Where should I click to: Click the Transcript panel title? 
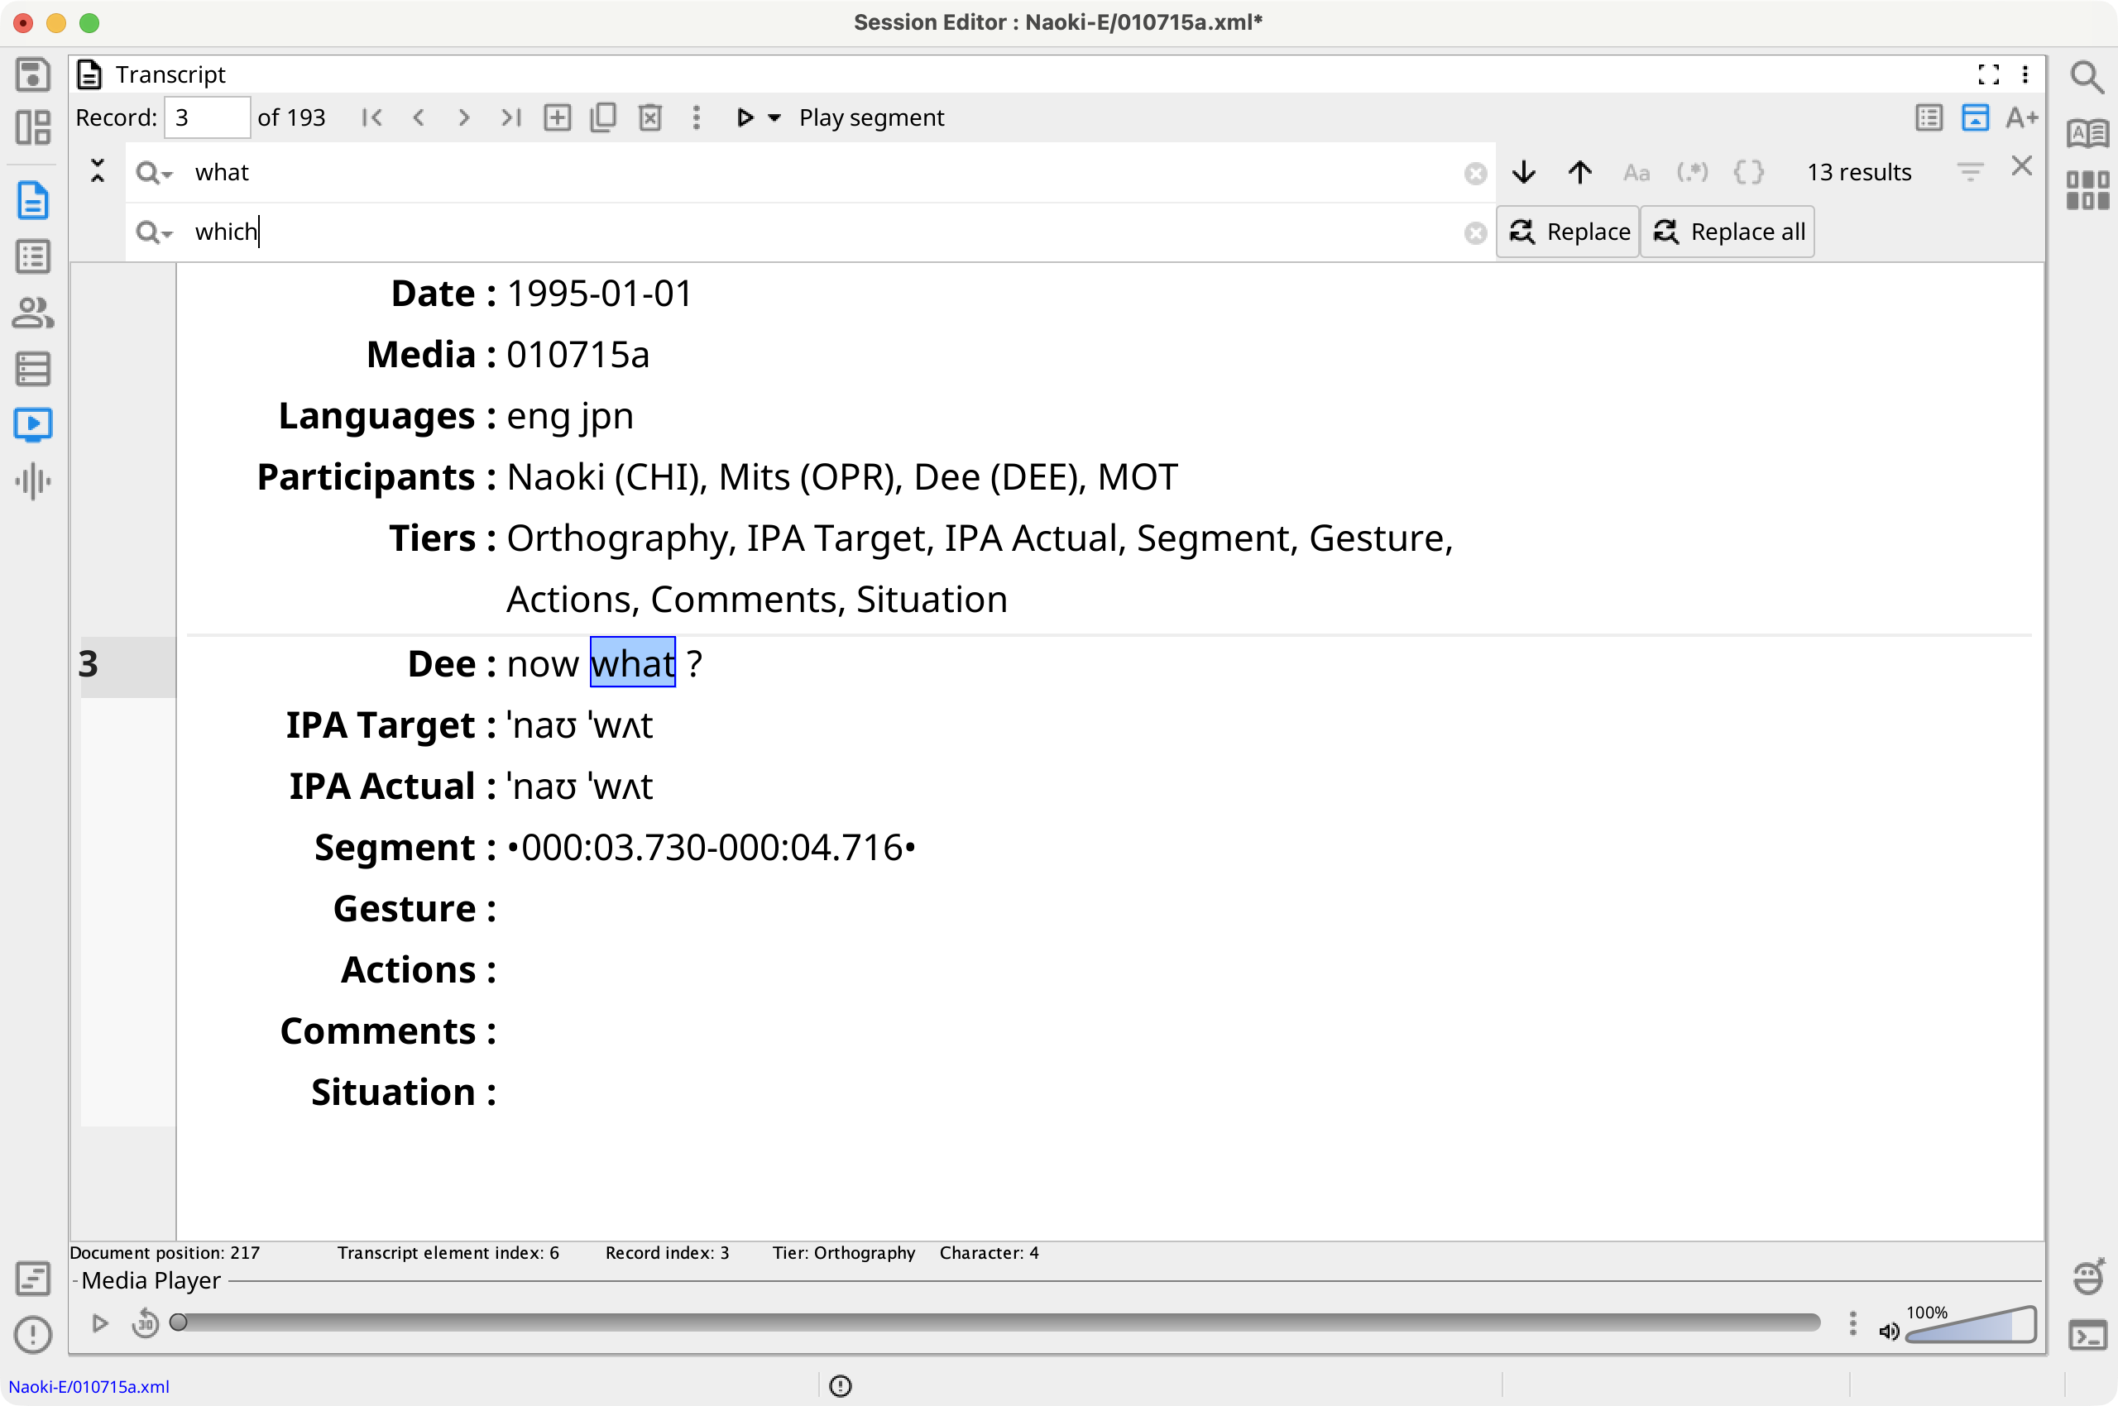(x=170, y=74)
